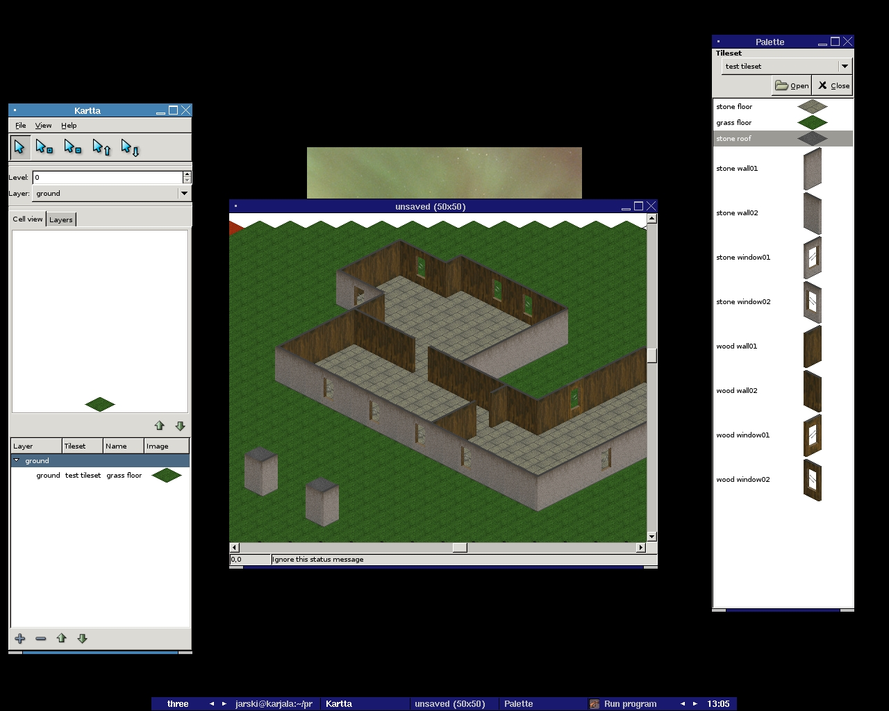Viewport: 889px width, 711px height.
Task: Click the green down arrow under cell view
Action: click(180, 426)
